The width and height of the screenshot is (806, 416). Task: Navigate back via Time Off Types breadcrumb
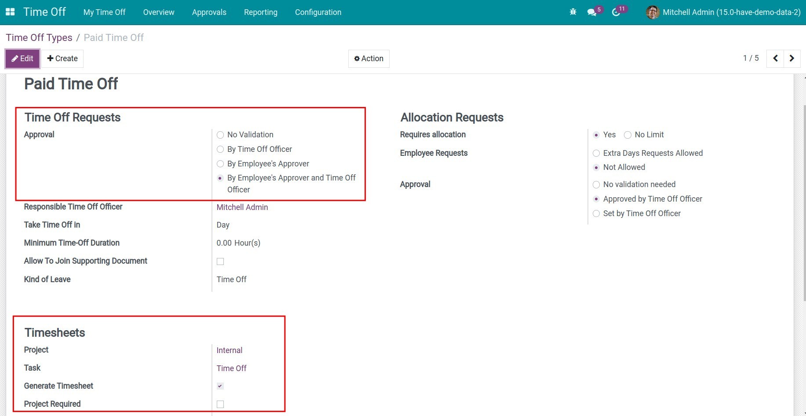click(x=39, y=37)
